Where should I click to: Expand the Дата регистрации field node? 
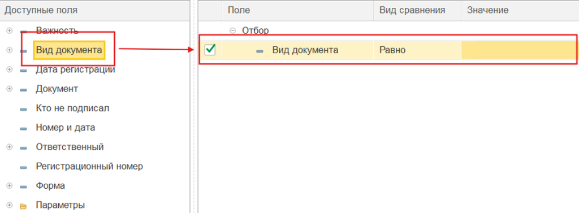tap(10, 69)
